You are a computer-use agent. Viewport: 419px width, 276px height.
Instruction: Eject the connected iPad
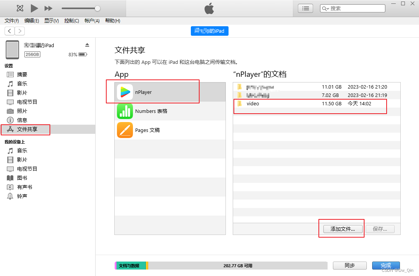pyautogui.click(x=87, y=44)
